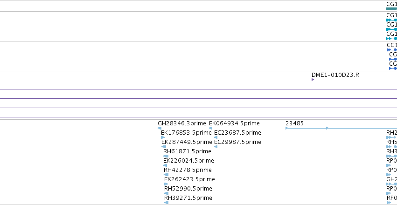
Task: Select the GH28346.3prime feature arrow
Action: [160, 128]
